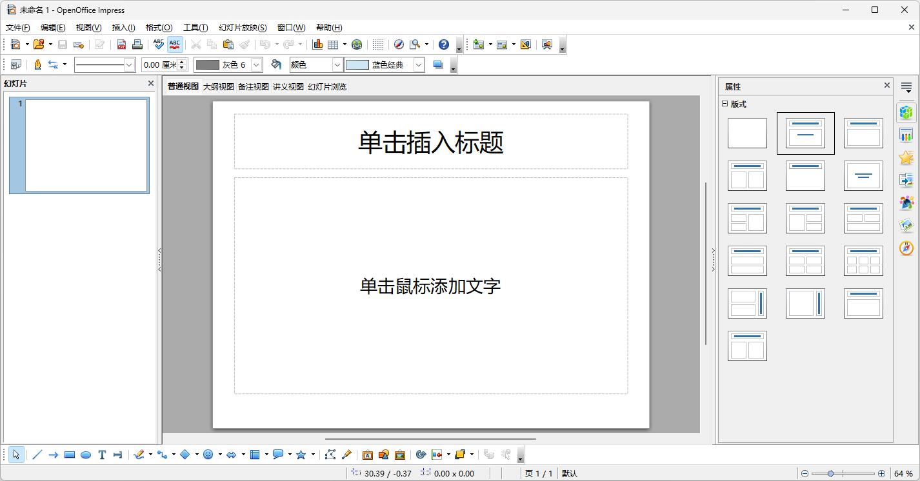
Task: Open the line color dropdown showing 灰色 6
Action: (257, 64)
